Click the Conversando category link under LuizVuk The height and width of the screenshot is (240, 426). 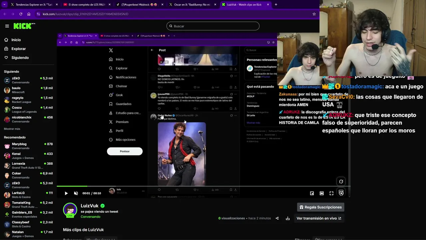(x=90, y=217)
